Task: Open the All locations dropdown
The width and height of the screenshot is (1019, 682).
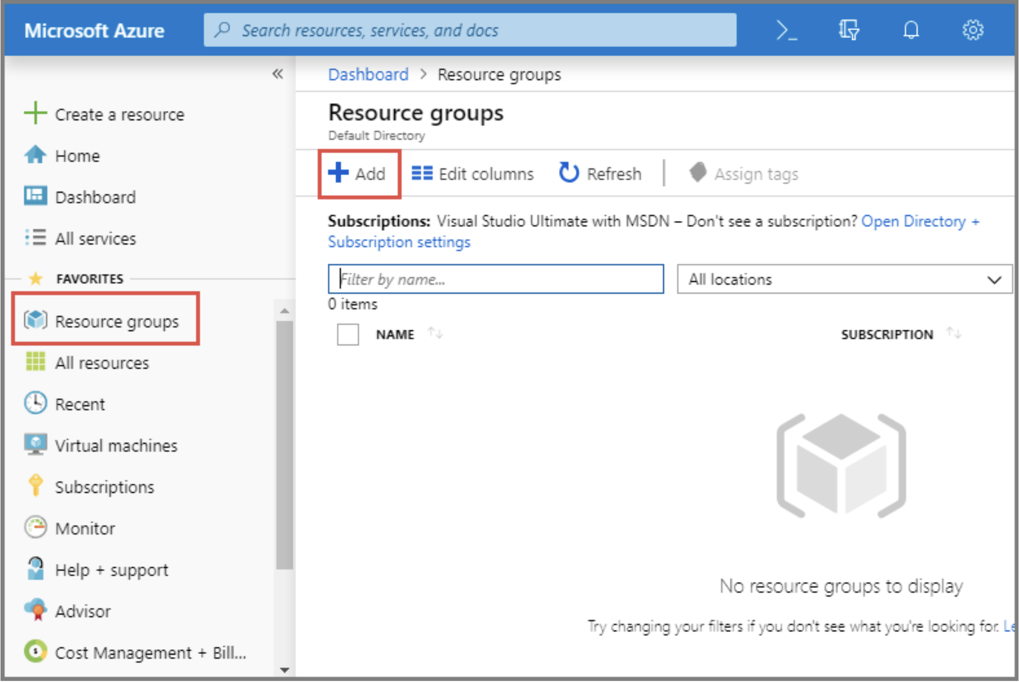Action: click(x=844, y=279)
